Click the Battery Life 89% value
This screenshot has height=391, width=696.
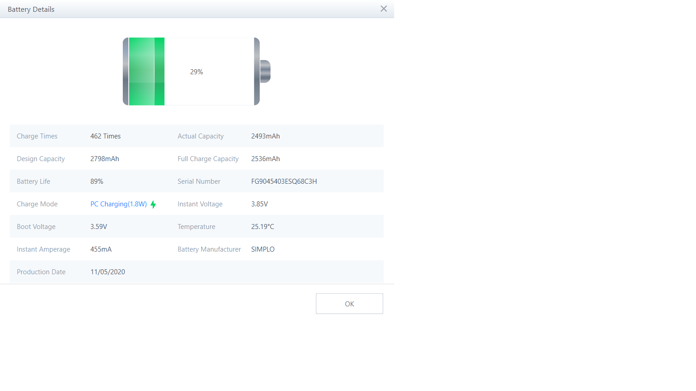pyautogui.click(x=97, y=181)
